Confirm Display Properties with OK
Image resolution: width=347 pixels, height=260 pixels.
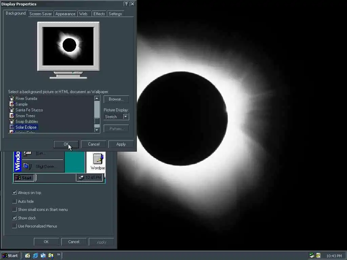coord(66,144)
